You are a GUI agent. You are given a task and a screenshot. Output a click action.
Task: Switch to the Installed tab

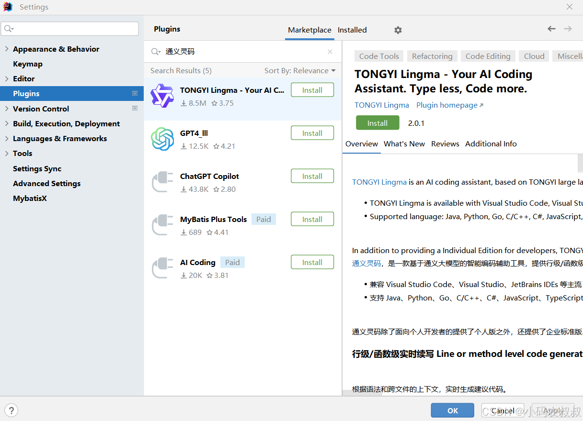pyautogui.click(x=352, y=30)
